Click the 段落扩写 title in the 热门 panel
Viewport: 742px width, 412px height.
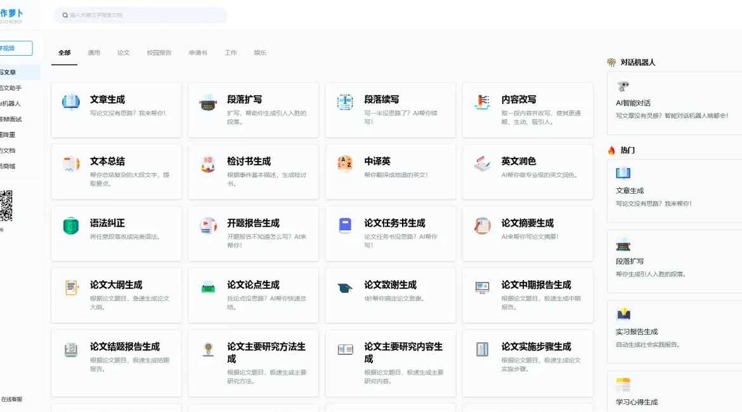[630, 261]
